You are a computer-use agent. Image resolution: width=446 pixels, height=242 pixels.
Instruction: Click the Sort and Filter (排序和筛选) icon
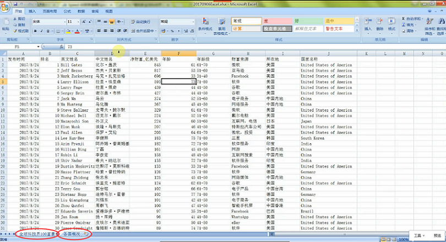pyautogui.click(x=429, y=24)
